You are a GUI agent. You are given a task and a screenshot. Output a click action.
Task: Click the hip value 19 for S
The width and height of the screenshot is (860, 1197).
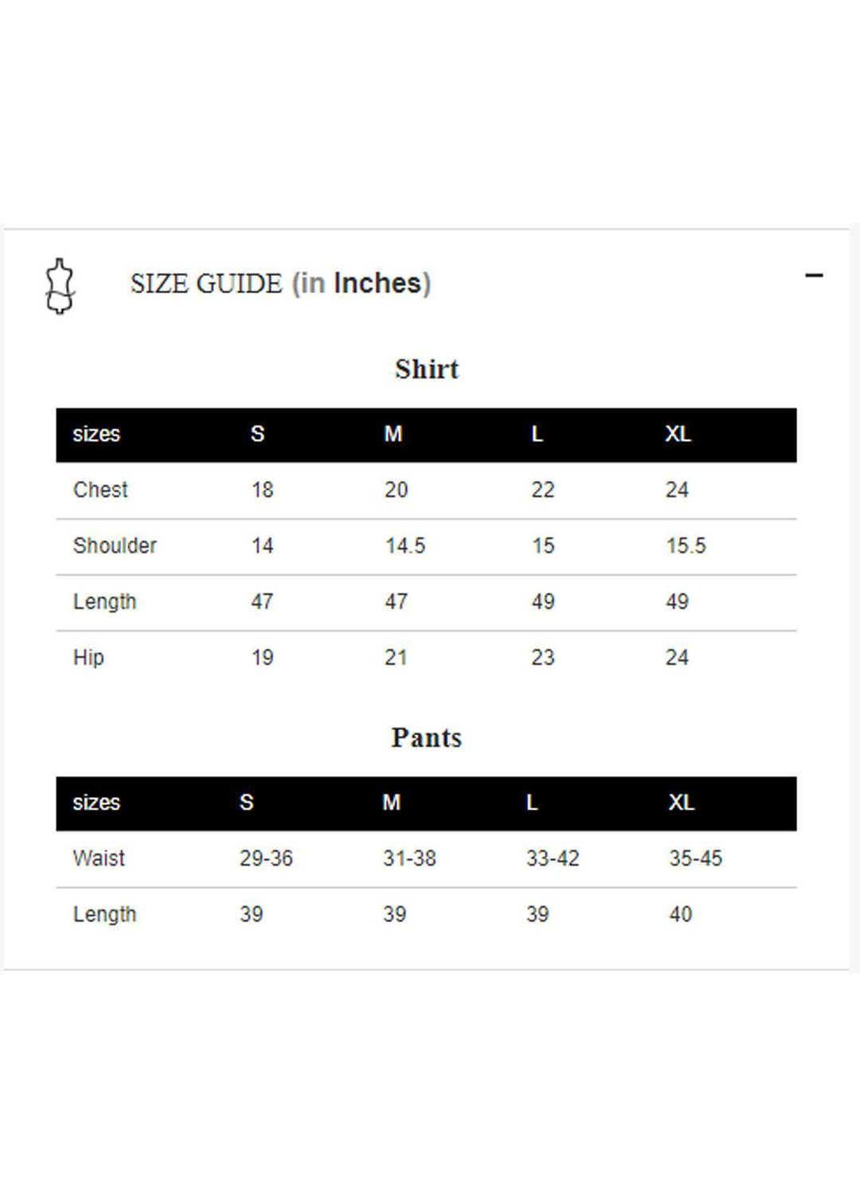click(x=262, y=658)
